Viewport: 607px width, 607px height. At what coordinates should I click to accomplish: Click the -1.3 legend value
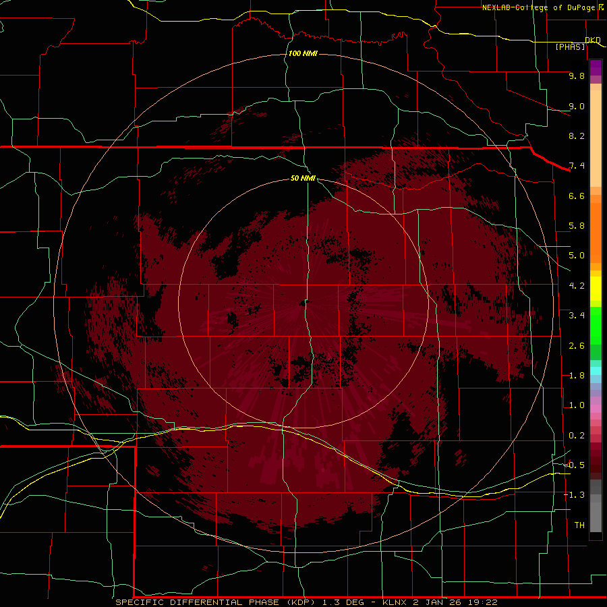point(574,495)
